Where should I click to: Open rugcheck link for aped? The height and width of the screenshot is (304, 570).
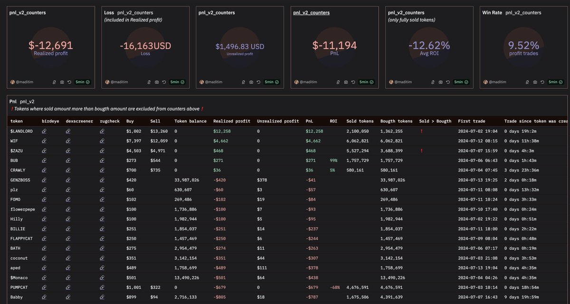click(x=102, y=267)
